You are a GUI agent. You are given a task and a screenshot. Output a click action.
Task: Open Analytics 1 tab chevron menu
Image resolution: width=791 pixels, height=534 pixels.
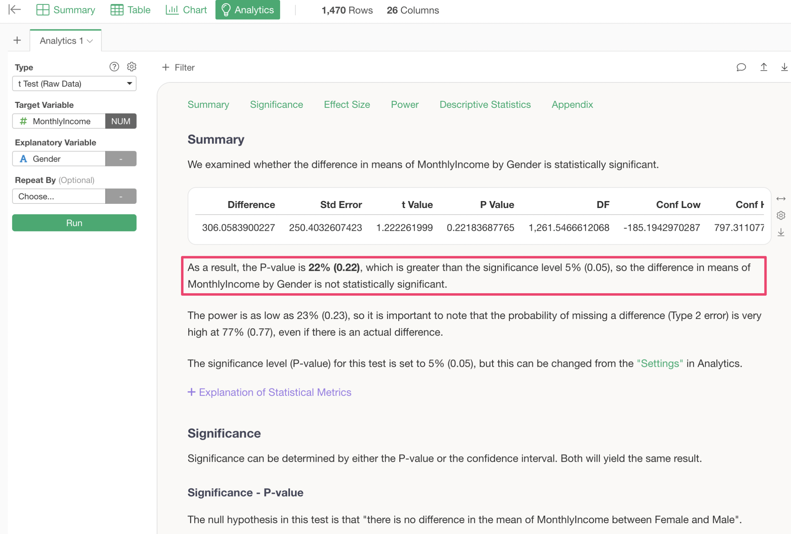coord(90,41)
